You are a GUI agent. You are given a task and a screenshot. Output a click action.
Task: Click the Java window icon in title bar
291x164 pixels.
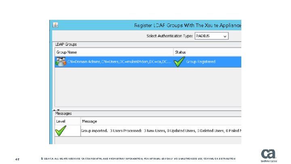(x=55, y=25)
